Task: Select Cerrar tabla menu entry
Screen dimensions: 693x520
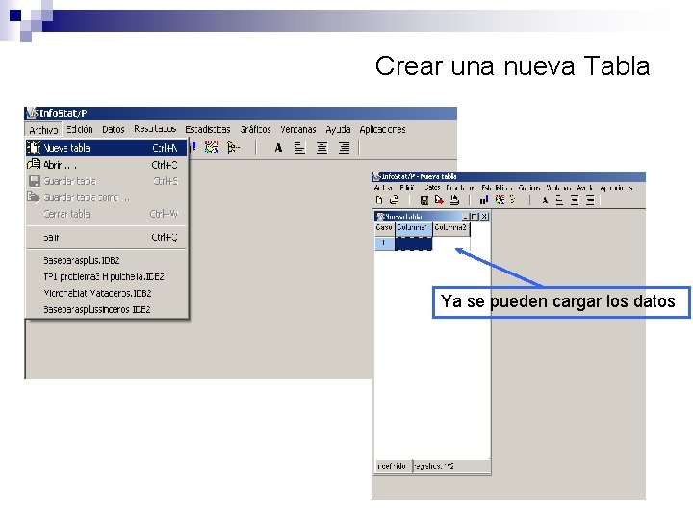Action: coord(107,214)
